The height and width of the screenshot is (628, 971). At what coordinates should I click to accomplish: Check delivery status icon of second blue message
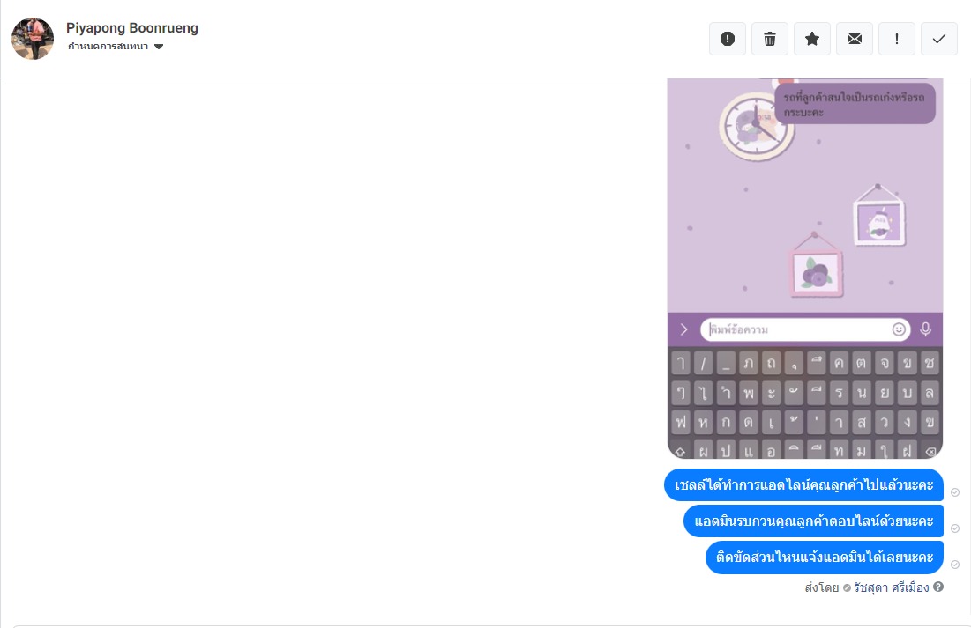955,528
